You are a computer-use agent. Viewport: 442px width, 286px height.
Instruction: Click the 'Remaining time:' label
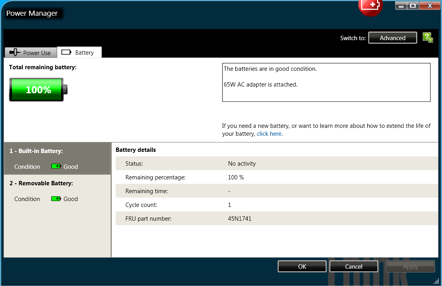tap(146, 191)
